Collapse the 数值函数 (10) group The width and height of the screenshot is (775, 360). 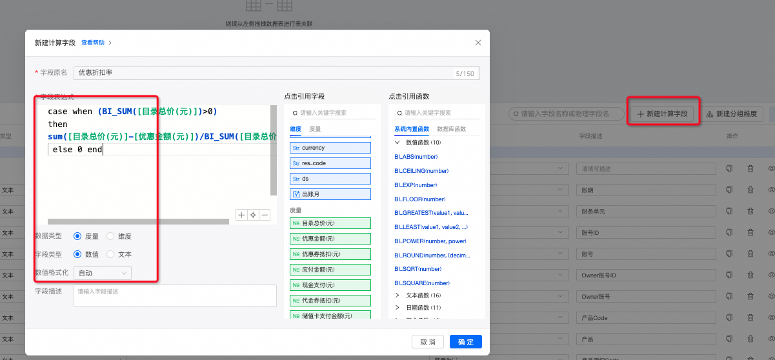pos(397,142)
